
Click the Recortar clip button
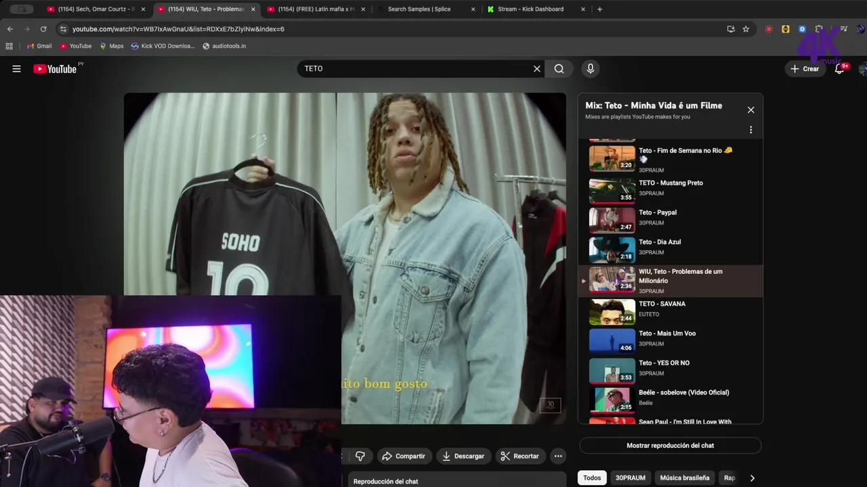coord(520,456)
